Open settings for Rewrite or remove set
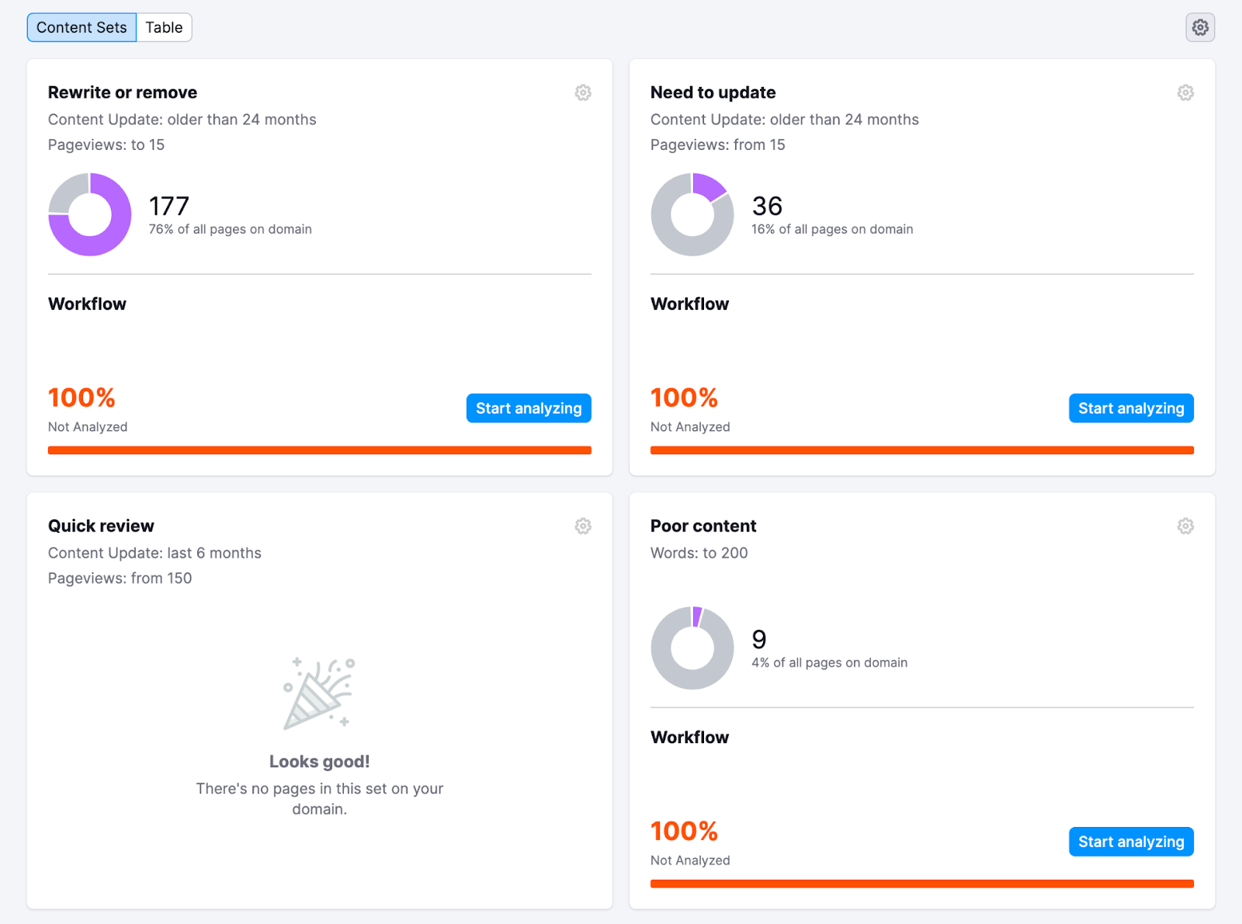The height and width of the screenshot is (924, 1242). pos(583,93)
